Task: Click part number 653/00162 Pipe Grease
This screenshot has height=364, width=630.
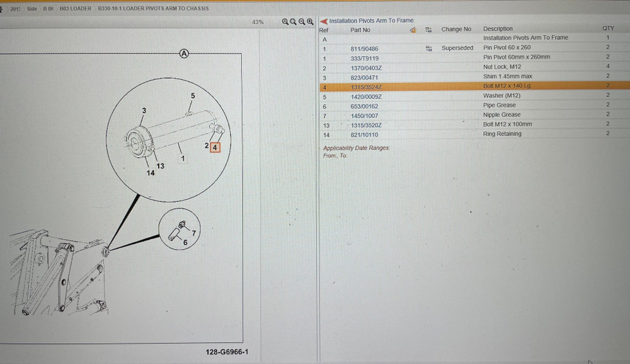Action: pyautogui.click(x=364, y=107)
